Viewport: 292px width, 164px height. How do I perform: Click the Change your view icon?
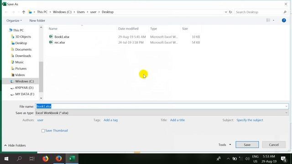[x=268, y=20]
